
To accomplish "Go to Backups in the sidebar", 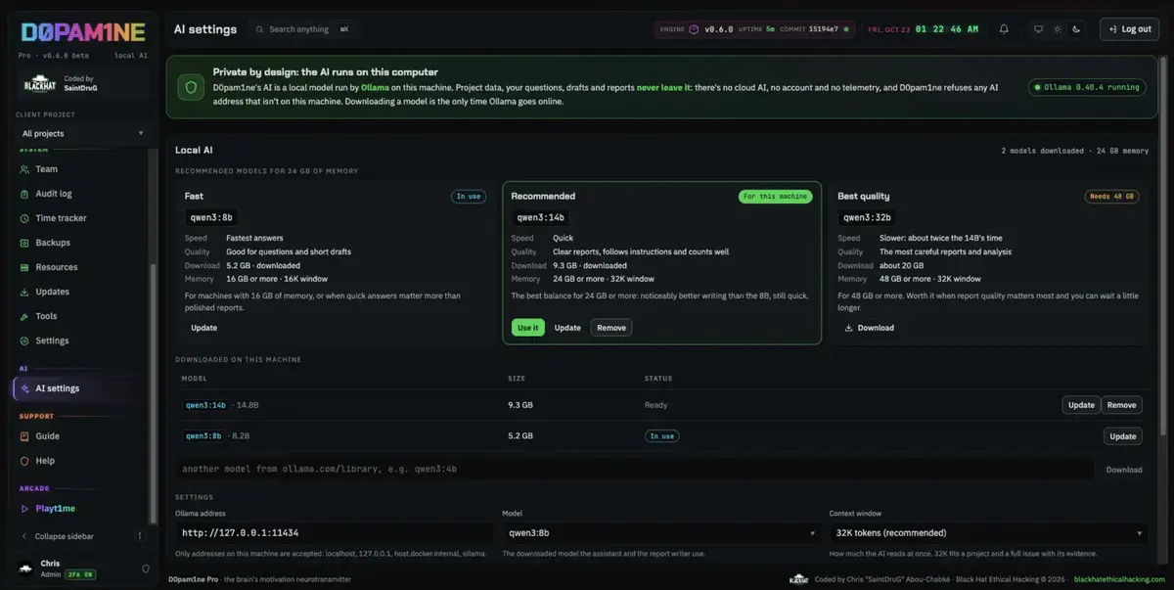I will [x=79, y=243].
